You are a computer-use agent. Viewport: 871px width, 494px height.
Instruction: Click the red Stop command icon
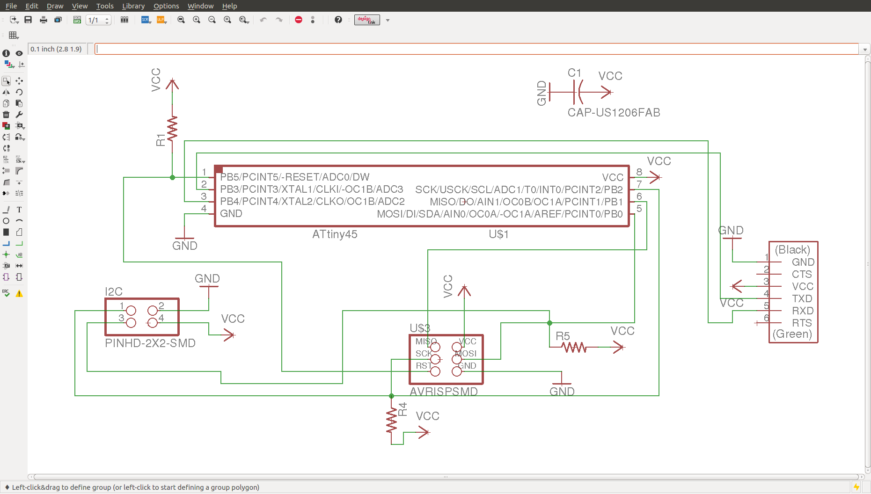click(299, 20)
